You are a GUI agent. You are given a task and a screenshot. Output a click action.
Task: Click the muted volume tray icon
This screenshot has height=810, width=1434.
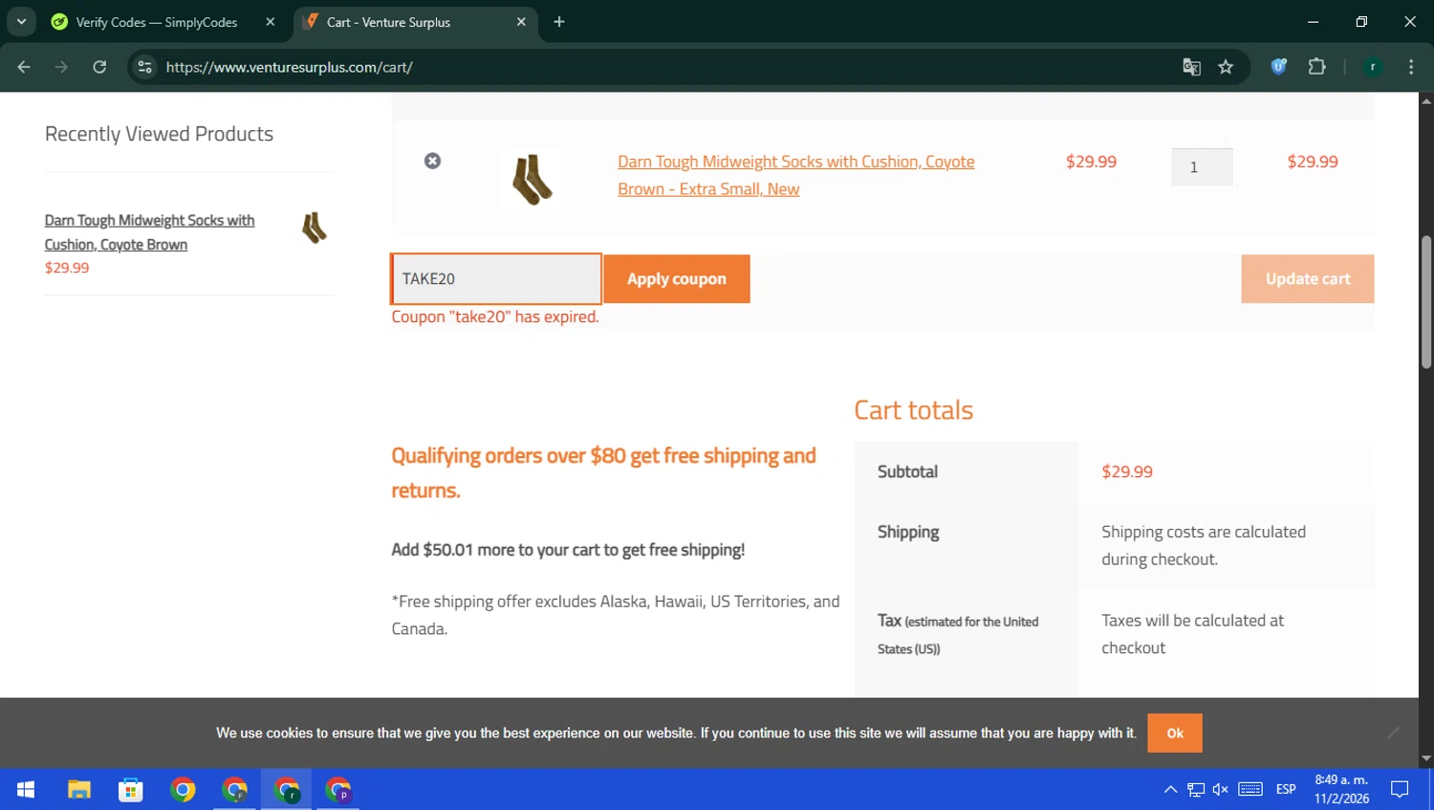(x=1221, y=790)
